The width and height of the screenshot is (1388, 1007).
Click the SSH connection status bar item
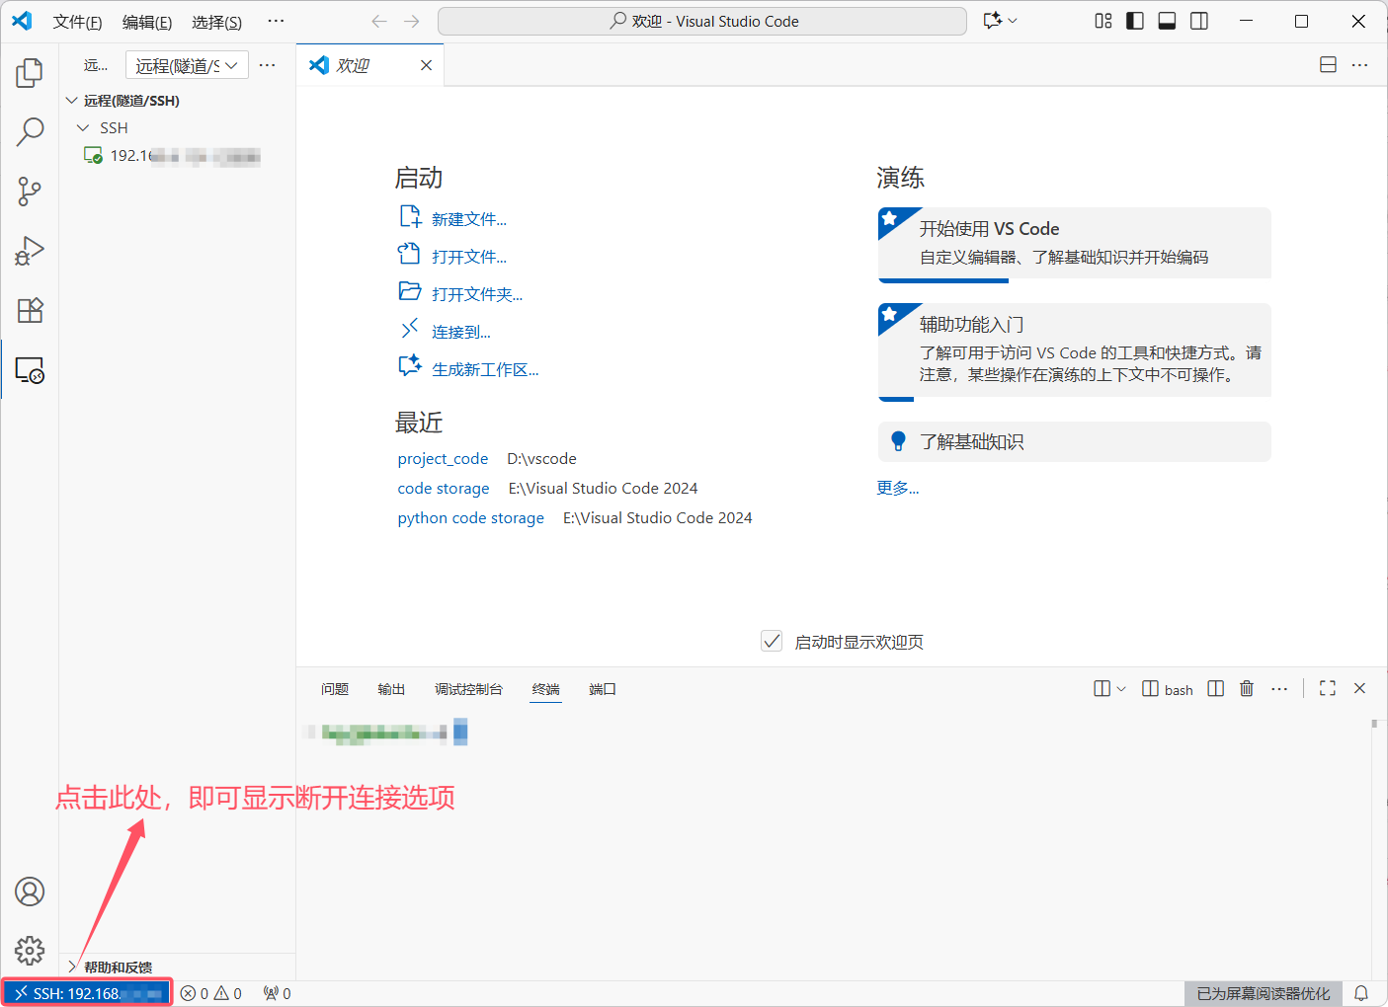point(86,992)
